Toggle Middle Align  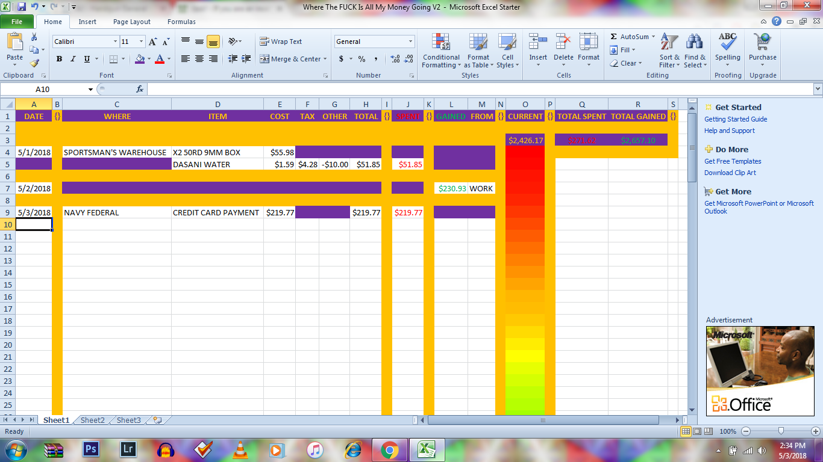click(199, 42)
